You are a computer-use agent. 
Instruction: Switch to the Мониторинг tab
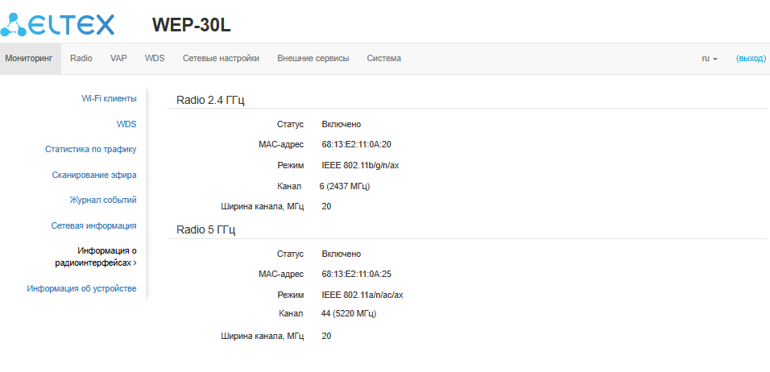click(x=28, y=59)
